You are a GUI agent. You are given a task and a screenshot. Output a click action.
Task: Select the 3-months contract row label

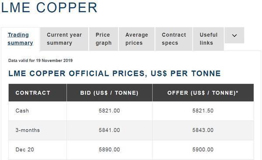point(28,130)
